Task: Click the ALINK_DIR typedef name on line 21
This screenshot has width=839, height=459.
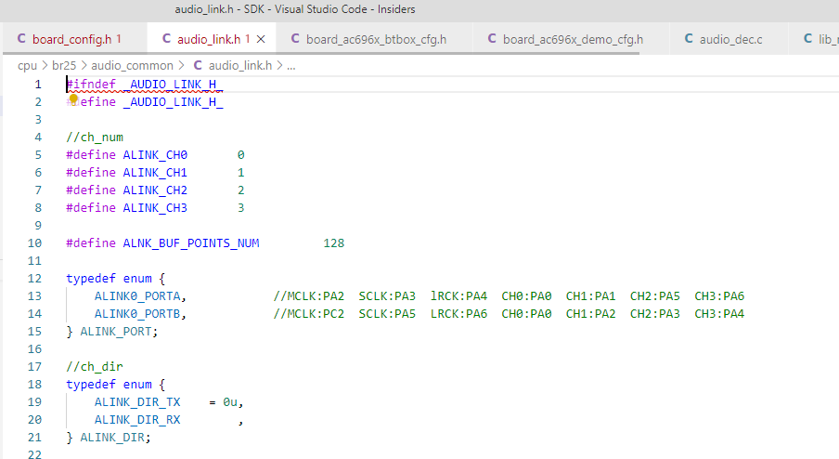Action: pos(112,438)
